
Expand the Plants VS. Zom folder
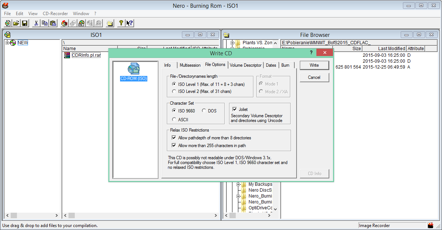pos(232,43)
